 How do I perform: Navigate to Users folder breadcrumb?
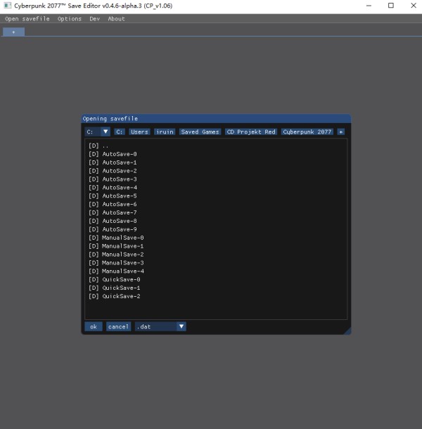[140, 132]
